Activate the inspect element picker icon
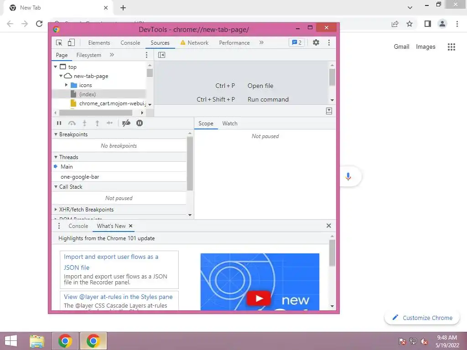Screen dimensions: 467x350 pyautogui.click(x=59, y=42)
